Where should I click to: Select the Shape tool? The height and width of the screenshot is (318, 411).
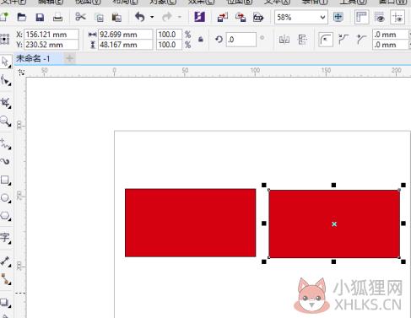click(x=6, y=81)
